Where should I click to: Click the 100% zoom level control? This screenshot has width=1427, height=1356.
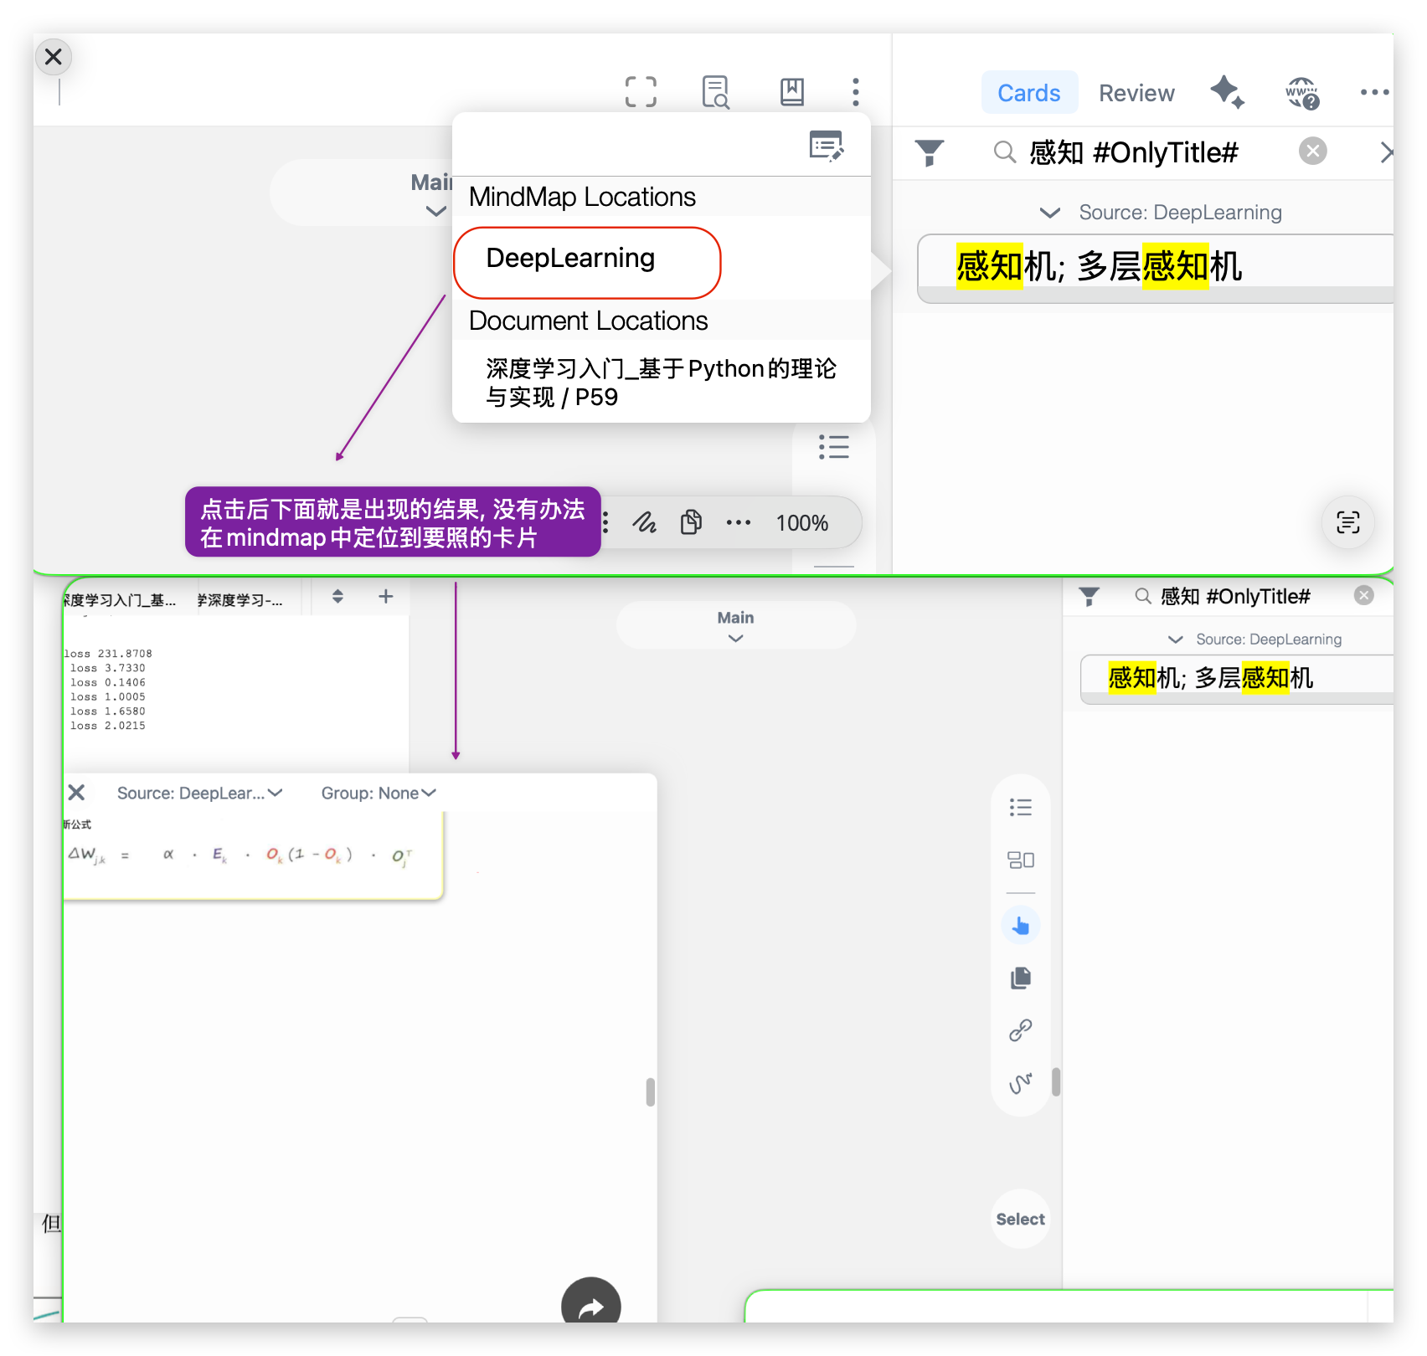coord(801,523)
